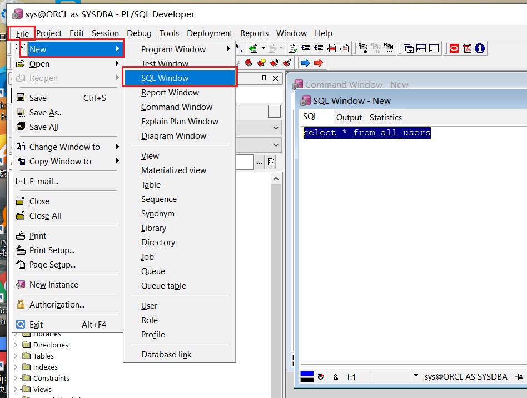This screenshot has width=527, height=398.
Task: Open the lower combo box dropdown in browser panel
Action: click(x=276, y=145)
